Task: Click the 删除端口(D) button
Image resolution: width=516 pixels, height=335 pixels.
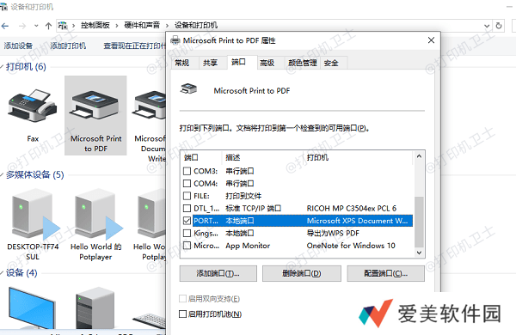Action: click(x=302, y=273)
